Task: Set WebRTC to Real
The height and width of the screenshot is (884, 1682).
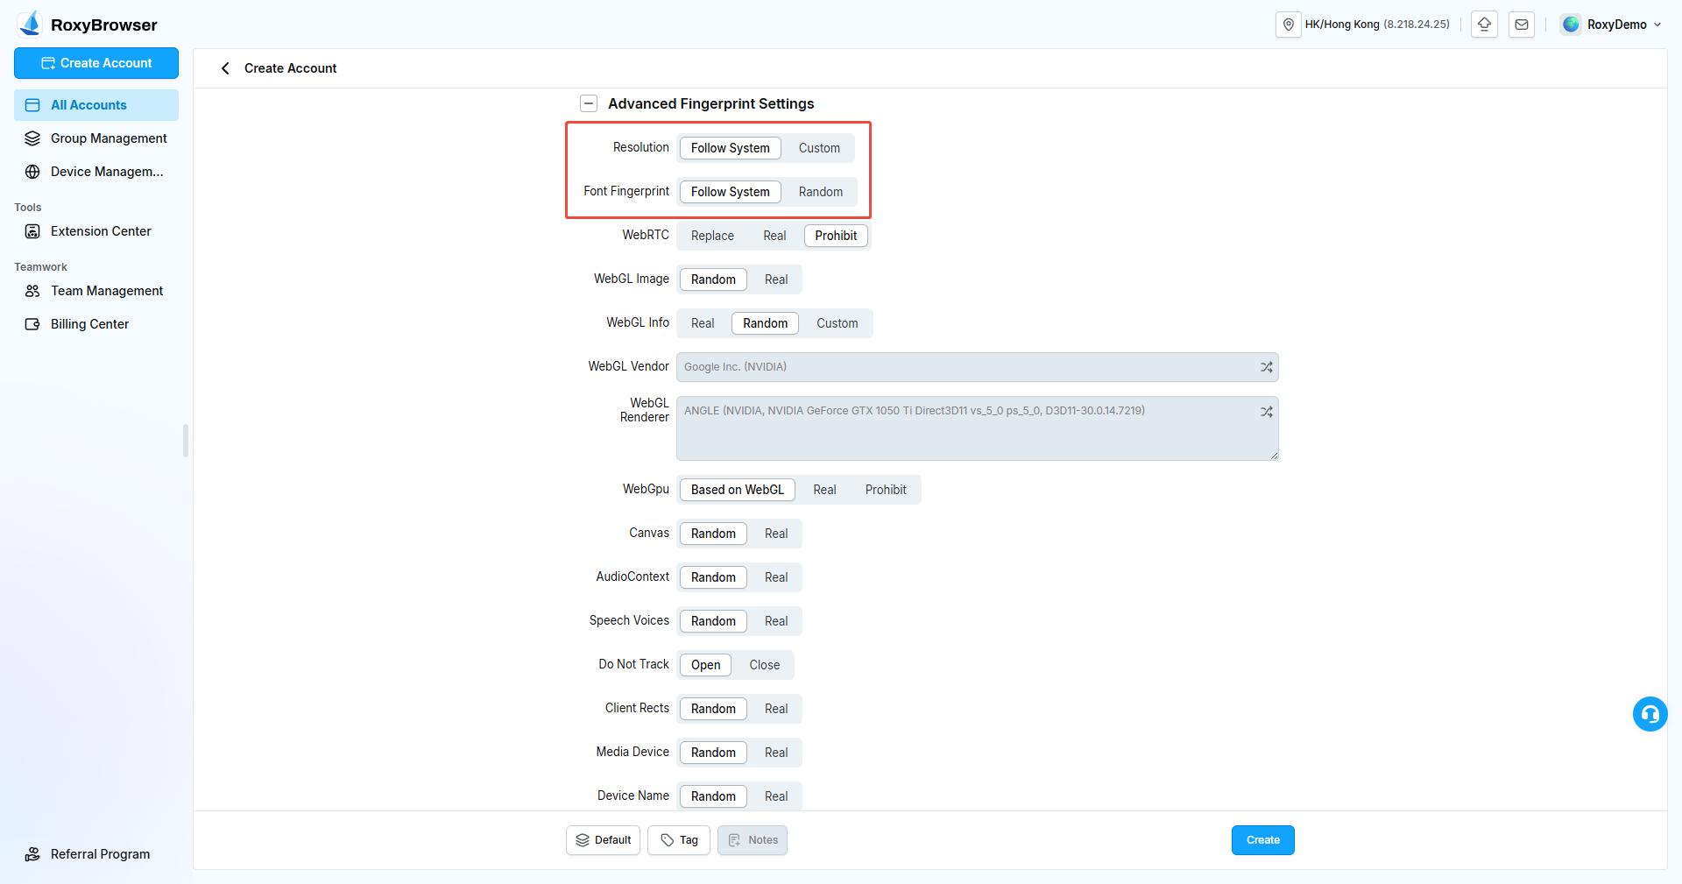Action: coord(774,236)
